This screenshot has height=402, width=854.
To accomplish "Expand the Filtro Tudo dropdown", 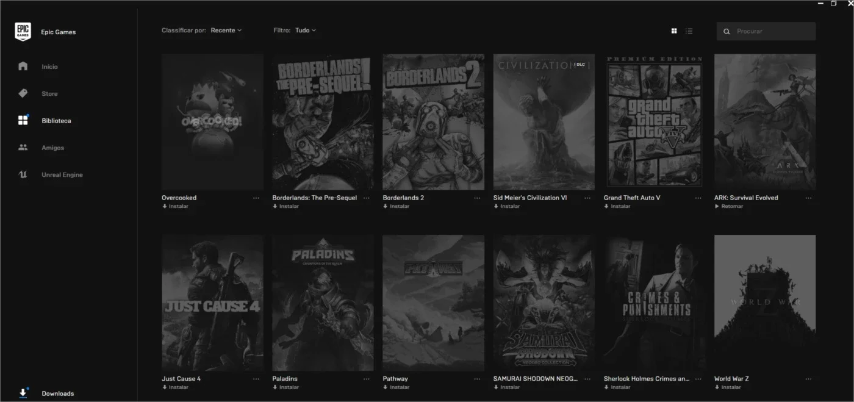I will [x=306, y=30].
